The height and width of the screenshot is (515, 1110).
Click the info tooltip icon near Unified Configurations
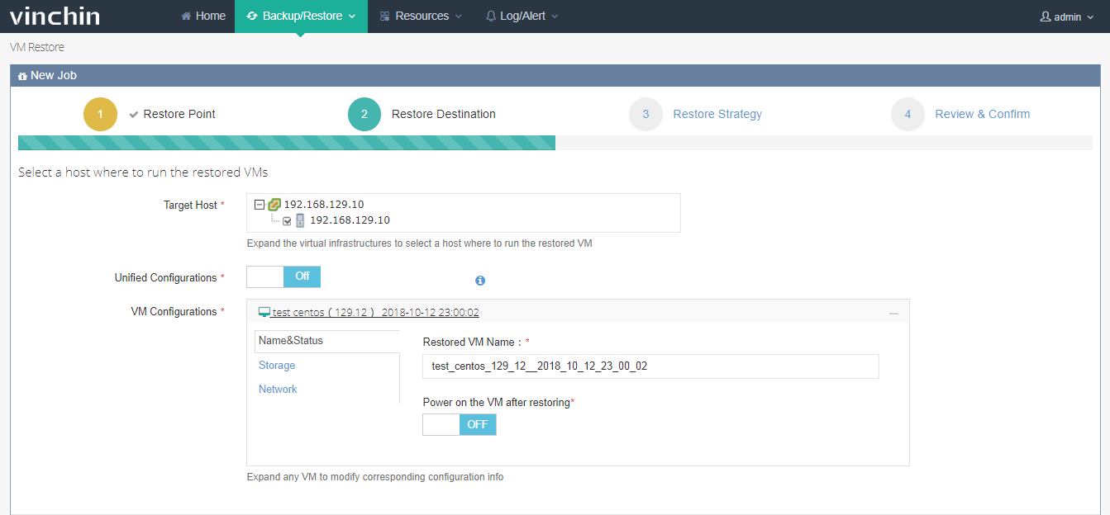click(480, 281)
